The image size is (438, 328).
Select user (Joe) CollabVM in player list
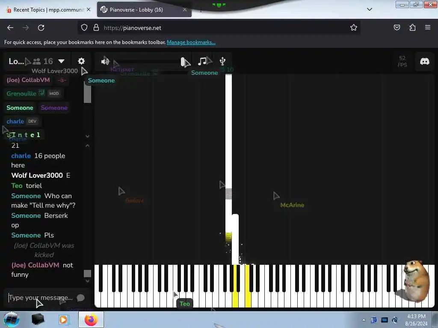pos(28,80)
